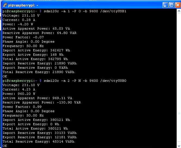Click 'Total Active Energy: 380121 Wh'

(x=35, y=128)
